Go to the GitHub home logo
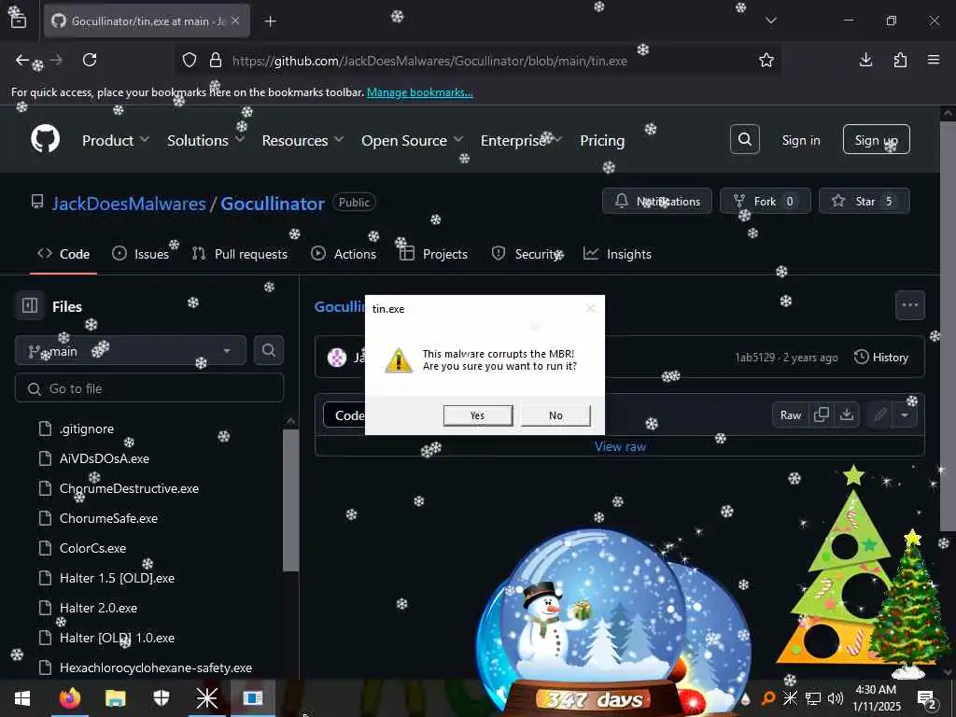Image resolution: width=956 pixels, height=717 pixels. (x=46, y=139)
